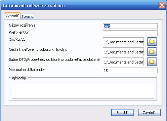Viewport: 167px width, 121px height.
Task: Click inside the Výsledky results box
Action: (83, 91)
